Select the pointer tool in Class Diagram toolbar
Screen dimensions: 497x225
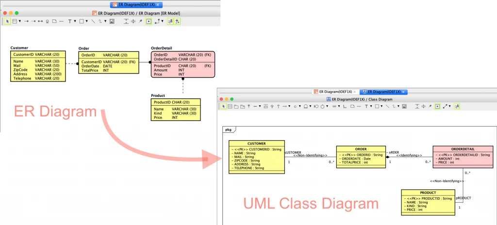click(x=223, y=107)
